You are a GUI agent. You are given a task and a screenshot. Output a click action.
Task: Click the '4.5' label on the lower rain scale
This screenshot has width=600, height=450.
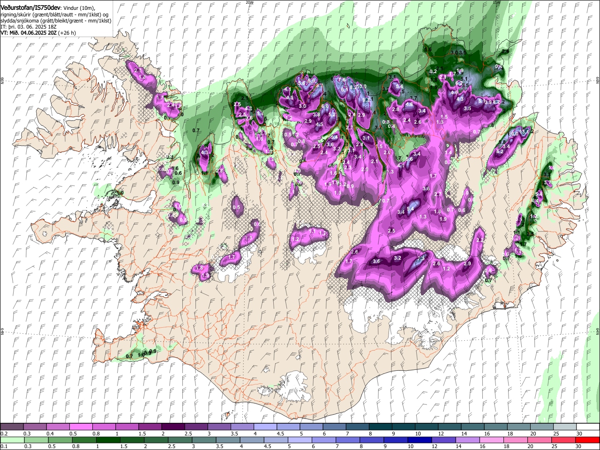pyautogui.click(x=268, y=446)
